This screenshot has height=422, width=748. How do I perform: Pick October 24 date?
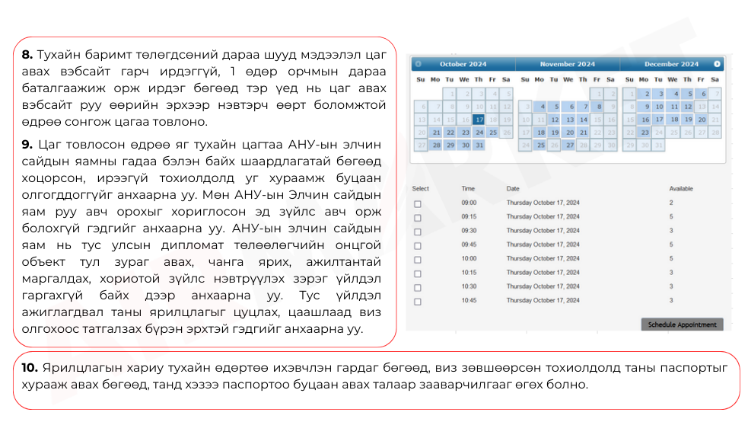point(479,133)
